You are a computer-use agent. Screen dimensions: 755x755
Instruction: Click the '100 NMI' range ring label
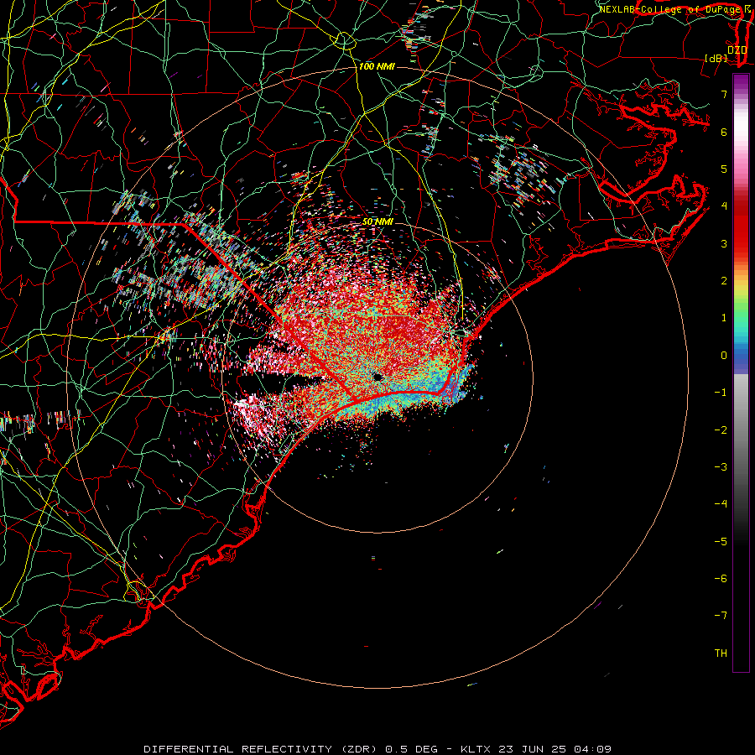pos(377,66)
